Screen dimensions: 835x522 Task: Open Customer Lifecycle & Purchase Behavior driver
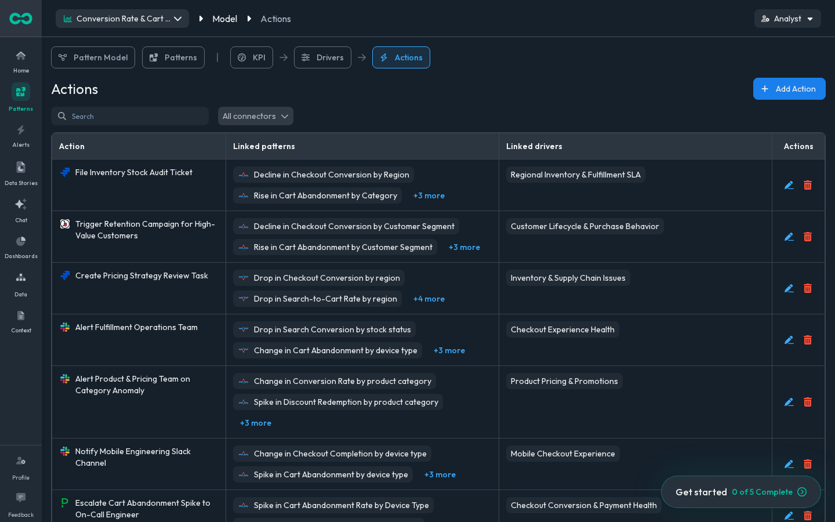[585, 226]
